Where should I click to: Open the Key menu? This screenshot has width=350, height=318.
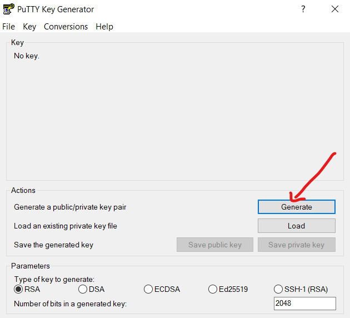[29, 27]
